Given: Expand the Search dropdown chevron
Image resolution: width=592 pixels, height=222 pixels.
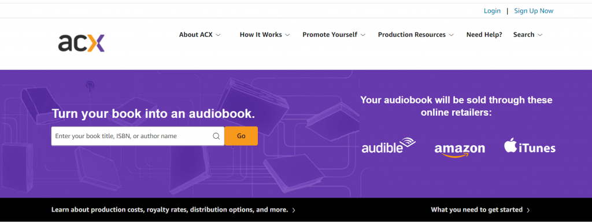Looking at the screenshot, I should (x=540, y=35).
